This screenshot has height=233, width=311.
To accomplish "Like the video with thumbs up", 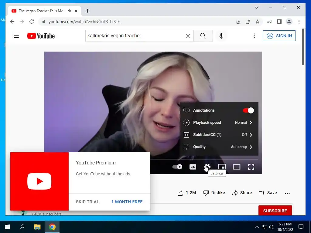I will (x=186, y=193).
